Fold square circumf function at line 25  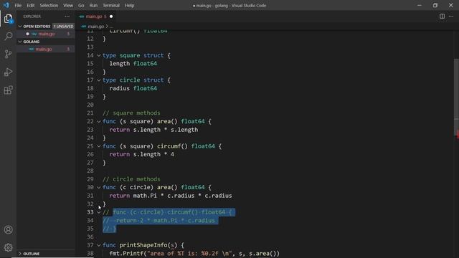[99, 146]
